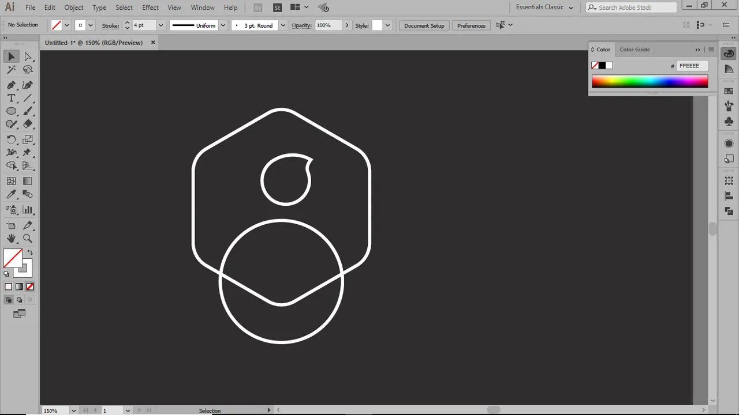The height and width of the screenshot is (415, 739).
Task: Select the Selection tool arrow
Action: (x=12, y=56)
